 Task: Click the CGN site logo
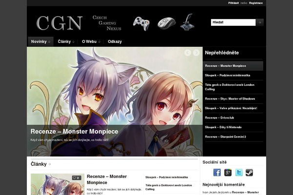pyautogui.click(x=59, y=23)
